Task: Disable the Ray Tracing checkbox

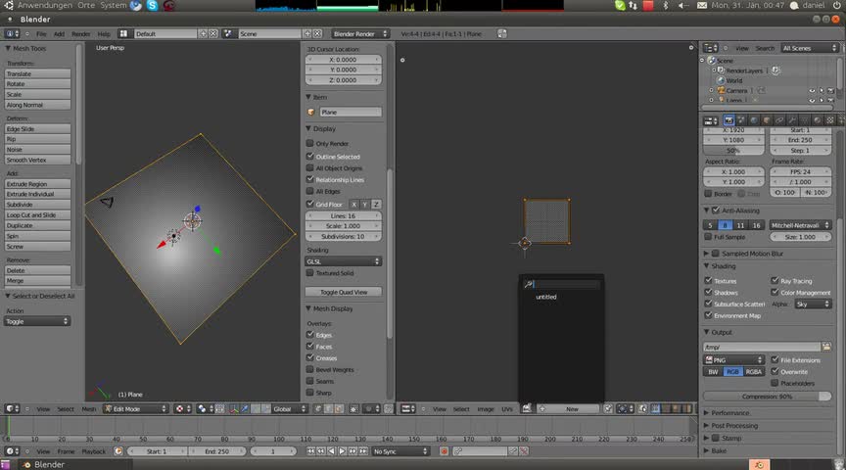Action: point(775,281)
